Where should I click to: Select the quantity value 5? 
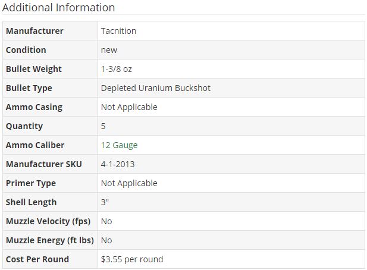coord(103,126)
